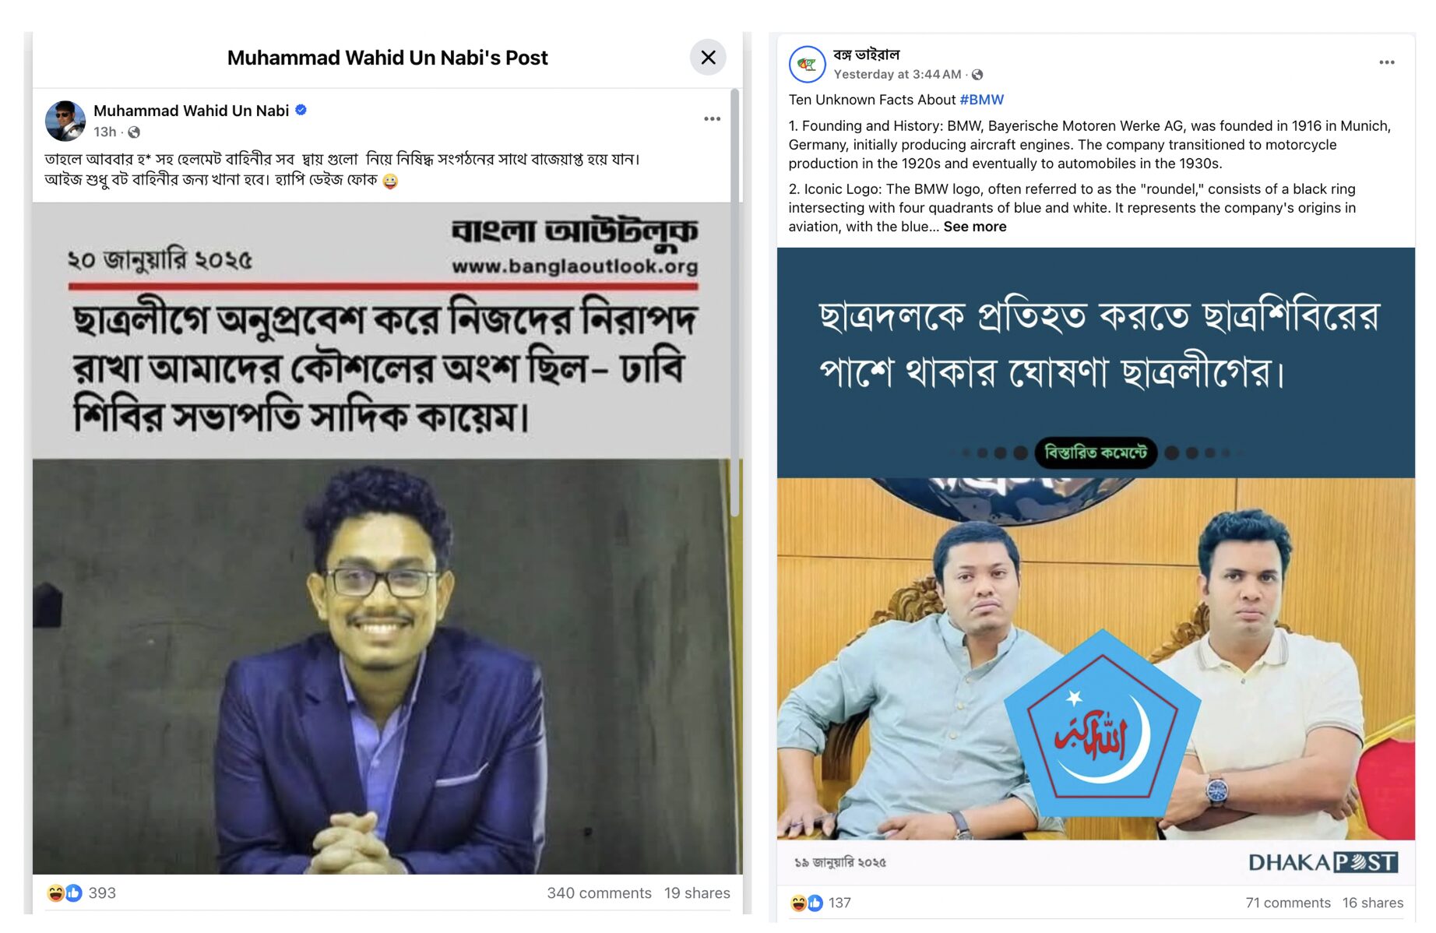View reactions icons beside 393 count
The height and width of the screenshot is (933, 1436).
64,893
